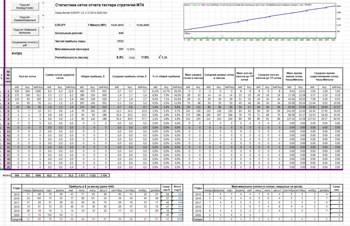Select sell grid count 626 in row 1
Image resolution: width=350 pixels, height=226 pixels.
[x=17, y=91]
